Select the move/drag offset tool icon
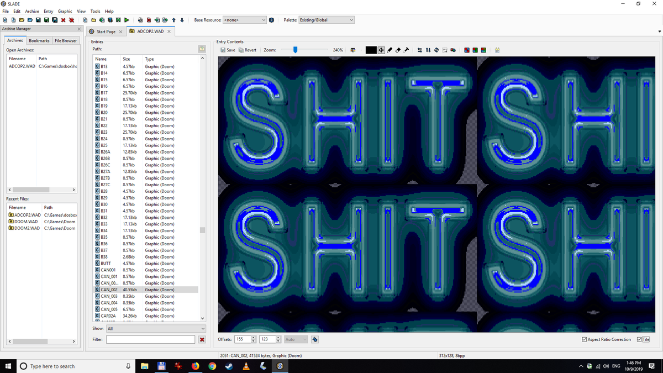663x373 pixels. point(381,50)
